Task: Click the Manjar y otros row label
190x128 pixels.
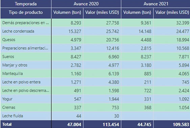Action: point(15,65)
